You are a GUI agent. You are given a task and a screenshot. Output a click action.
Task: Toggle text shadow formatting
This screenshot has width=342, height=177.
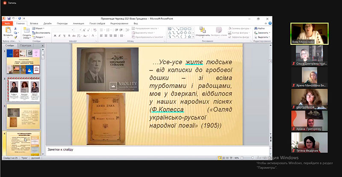click(x=69, y=35)
